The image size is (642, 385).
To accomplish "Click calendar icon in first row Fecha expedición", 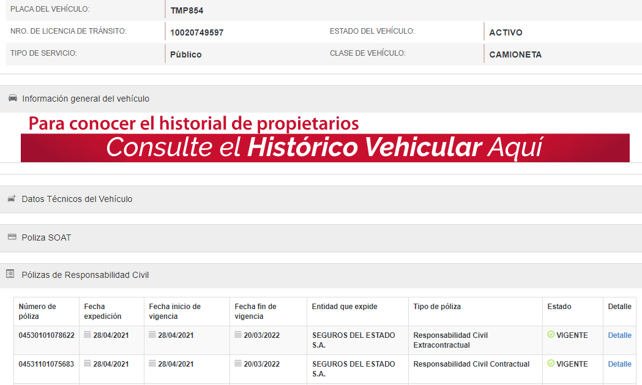I will tap(88, 335).
